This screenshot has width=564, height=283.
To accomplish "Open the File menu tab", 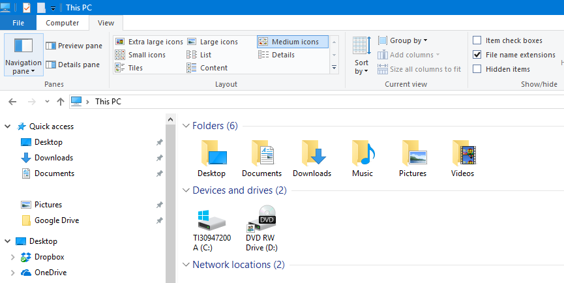I will tap(19, 23).
